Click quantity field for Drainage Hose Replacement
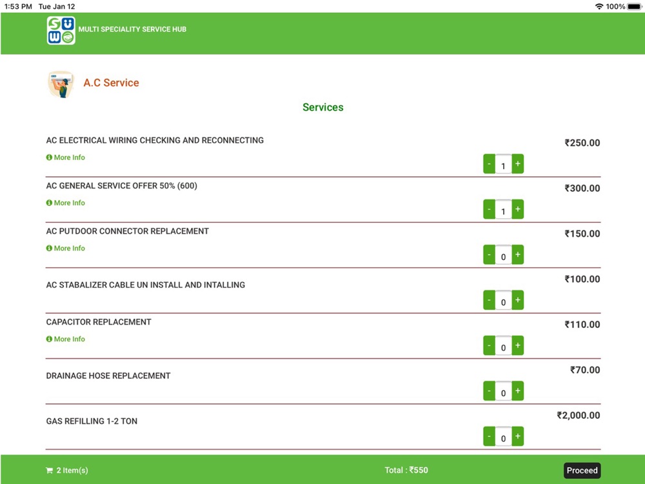 504,392
